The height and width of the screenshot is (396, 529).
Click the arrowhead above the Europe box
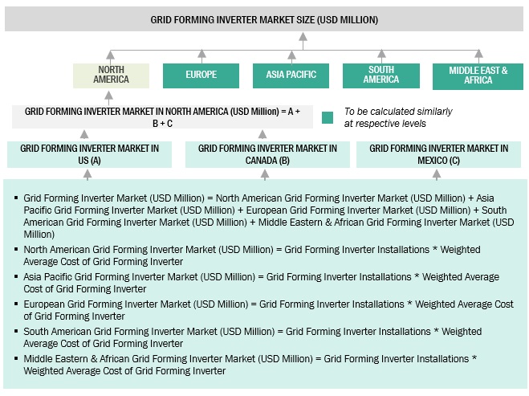(201, 55)
